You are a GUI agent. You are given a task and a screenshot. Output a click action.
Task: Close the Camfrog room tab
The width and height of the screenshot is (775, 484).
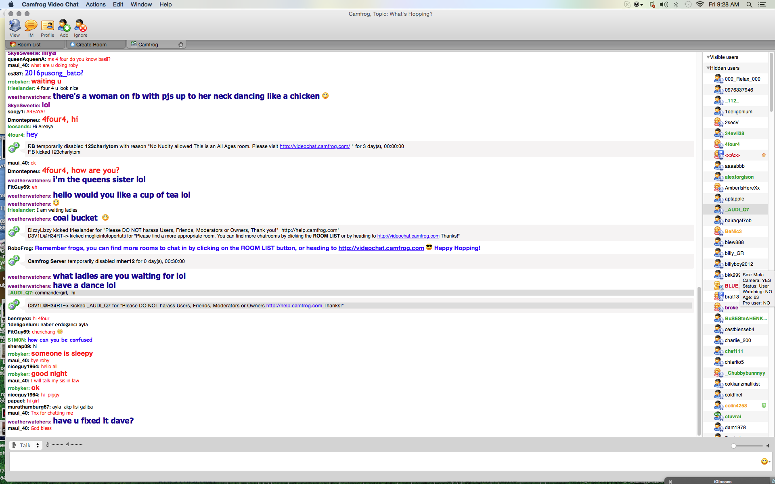[x=181, y=45]
